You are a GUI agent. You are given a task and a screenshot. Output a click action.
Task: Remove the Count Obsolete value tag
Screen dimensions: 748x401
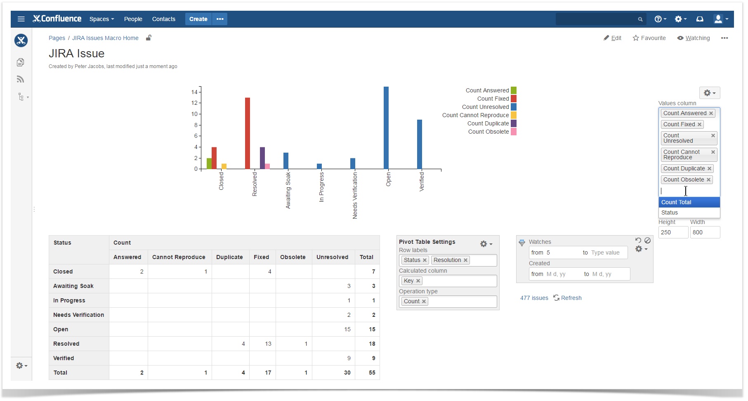pyautogui.click(x=708, y=179)
